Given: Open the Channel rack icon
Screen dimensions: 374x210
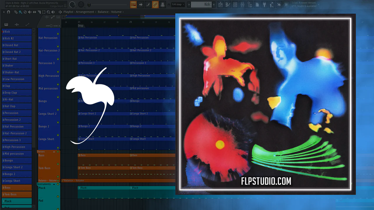Looking at the screenshot, I should [x=235, y=4].
